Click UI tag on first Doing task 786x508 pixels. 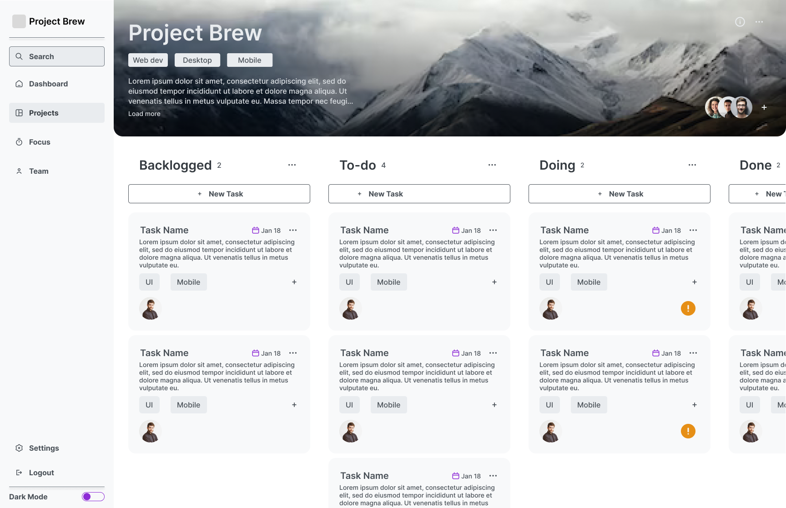(549, 282)
